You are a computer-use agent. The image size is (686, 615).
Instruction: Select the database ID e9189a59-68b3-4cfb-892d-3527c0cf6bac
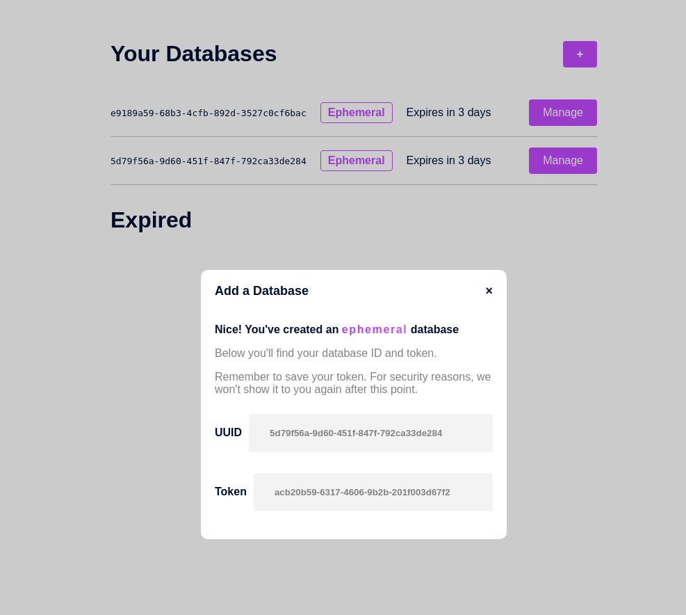coord(208,113)
